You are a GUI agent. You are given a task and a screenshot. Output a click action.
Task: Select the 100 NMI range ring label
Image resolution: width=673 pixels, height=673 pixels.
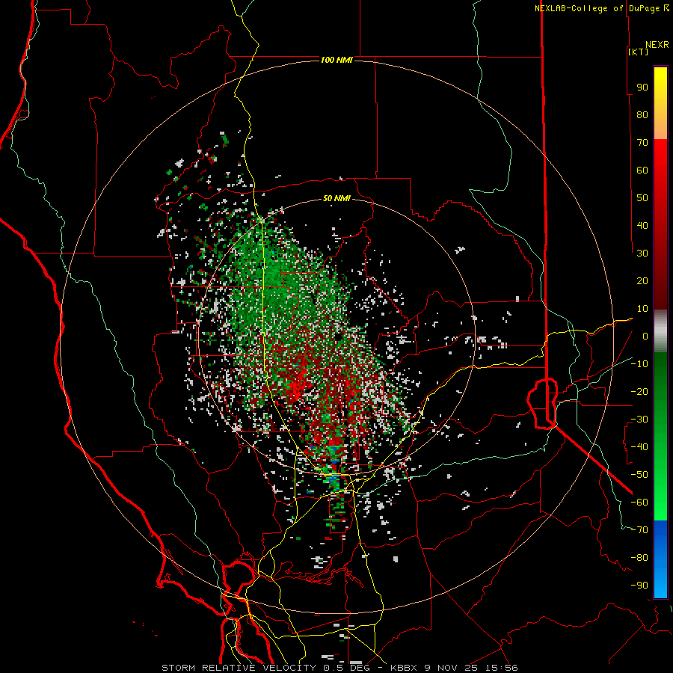pyautogui.click(x=336, y=60)
